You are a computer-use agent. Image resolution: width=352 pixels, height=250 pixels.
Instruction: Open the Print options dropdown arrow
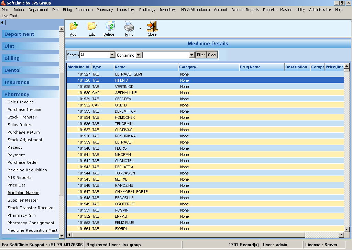140,29
